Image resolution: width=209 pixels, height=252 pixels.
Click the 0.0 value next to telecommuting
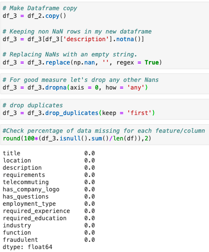(x=90, y=182)
